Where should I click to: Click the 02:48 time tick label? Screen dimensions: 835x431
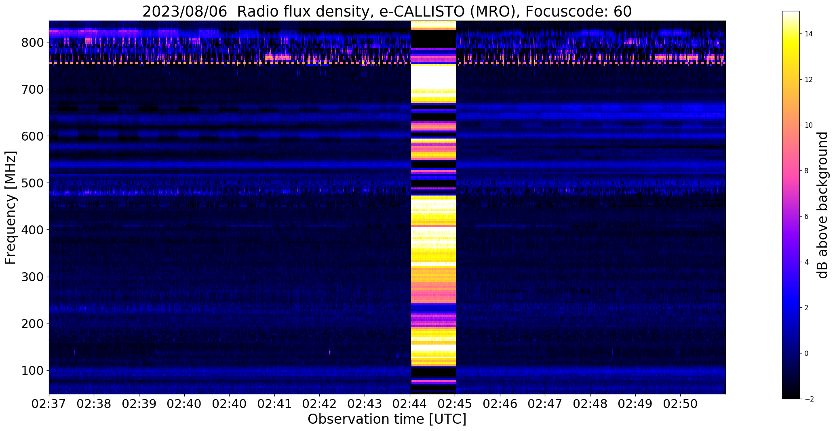pos(590,404)
